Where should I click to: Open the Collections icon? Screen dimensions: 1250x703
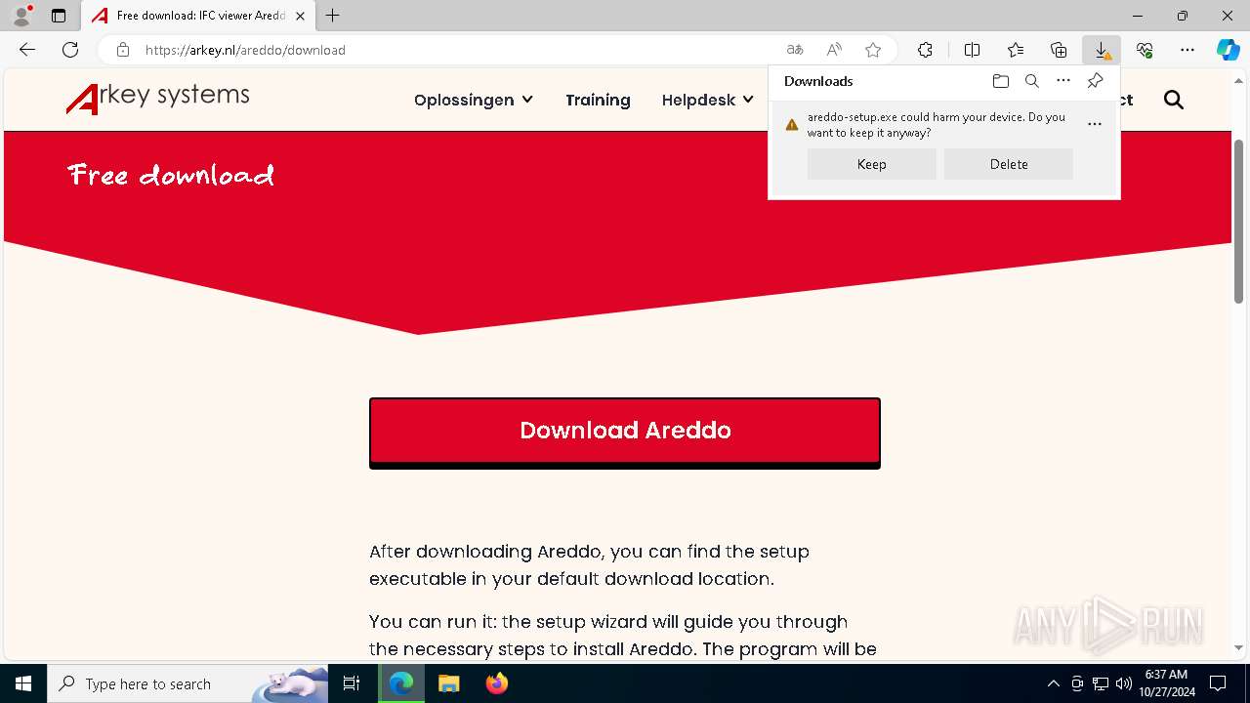click(1059, 50)
